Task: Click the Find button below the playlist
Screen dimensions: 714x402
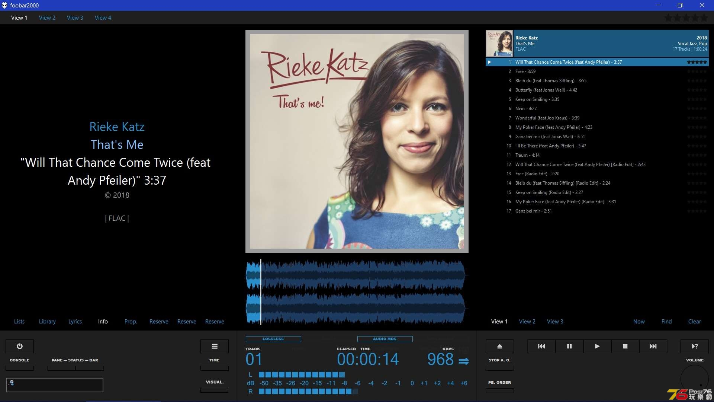Action: [x=667, y=322]
